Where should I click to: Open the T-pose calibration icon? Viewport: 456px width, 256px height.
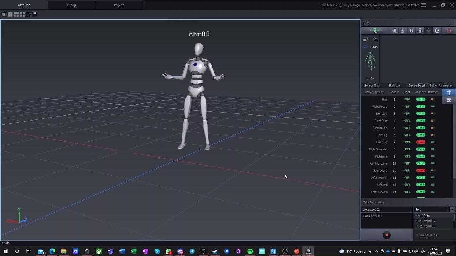[403, 31]
